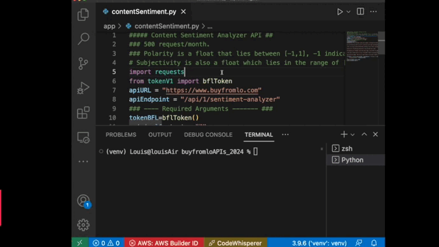Show more panel tabs via ellipsis
Screen dimensions: 439x247
point(285,135)
